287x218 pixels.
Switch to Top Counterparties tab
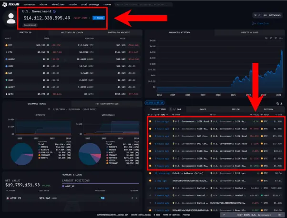(x=107, y=104)
